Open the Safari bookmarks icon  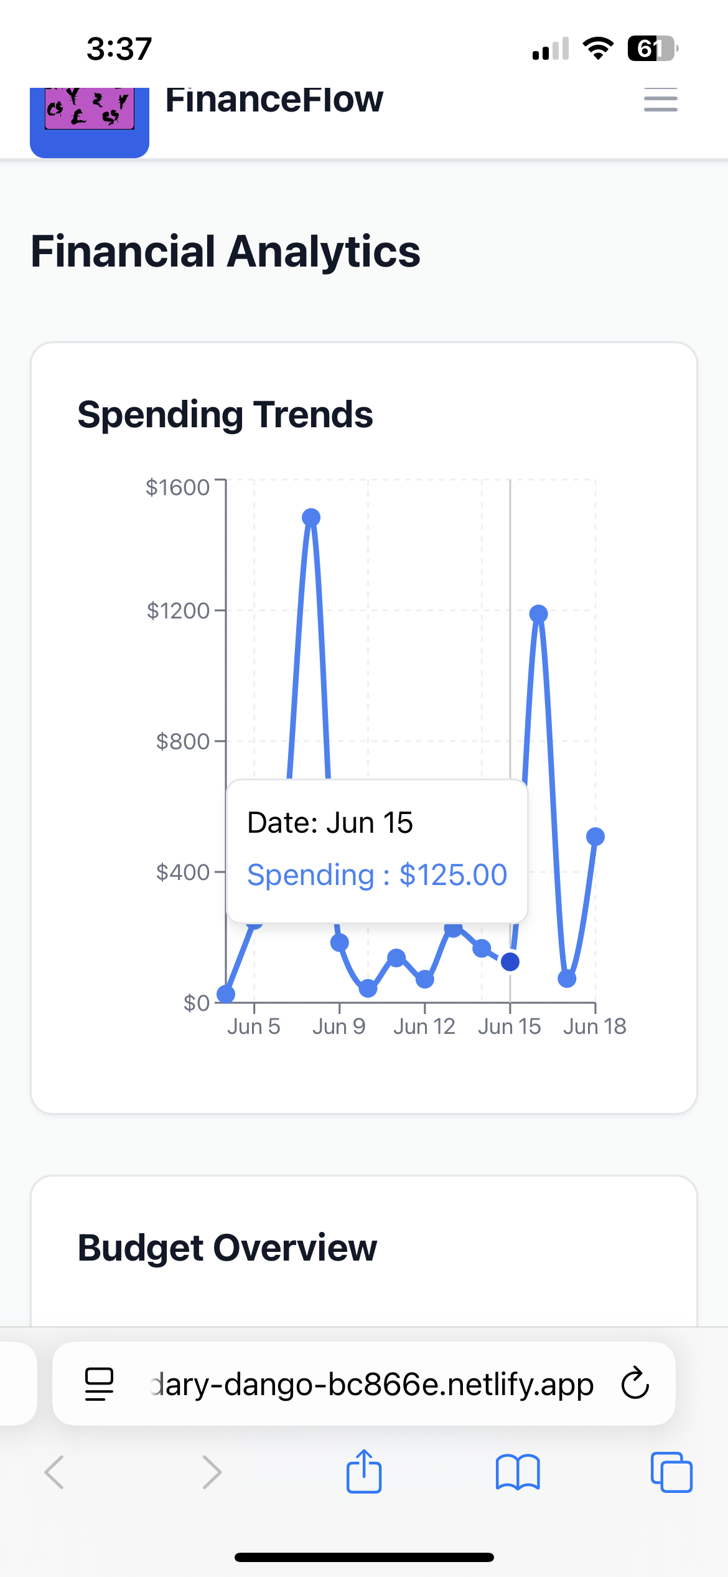tap(518, 1472)
